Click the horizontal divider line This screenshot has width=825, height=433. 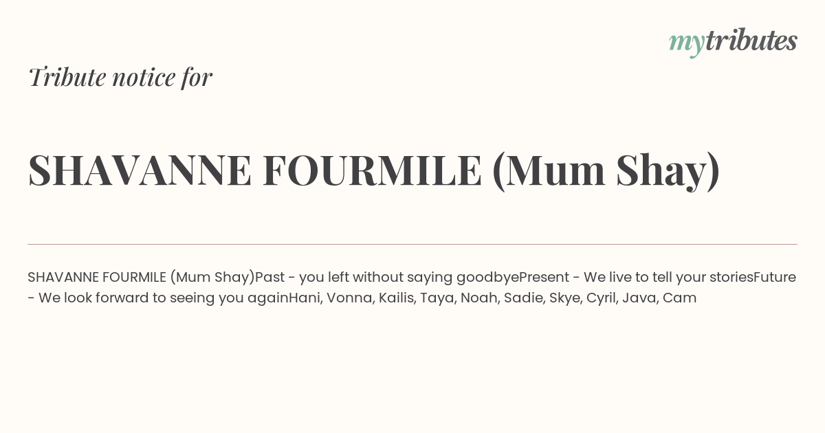point(412,244)
